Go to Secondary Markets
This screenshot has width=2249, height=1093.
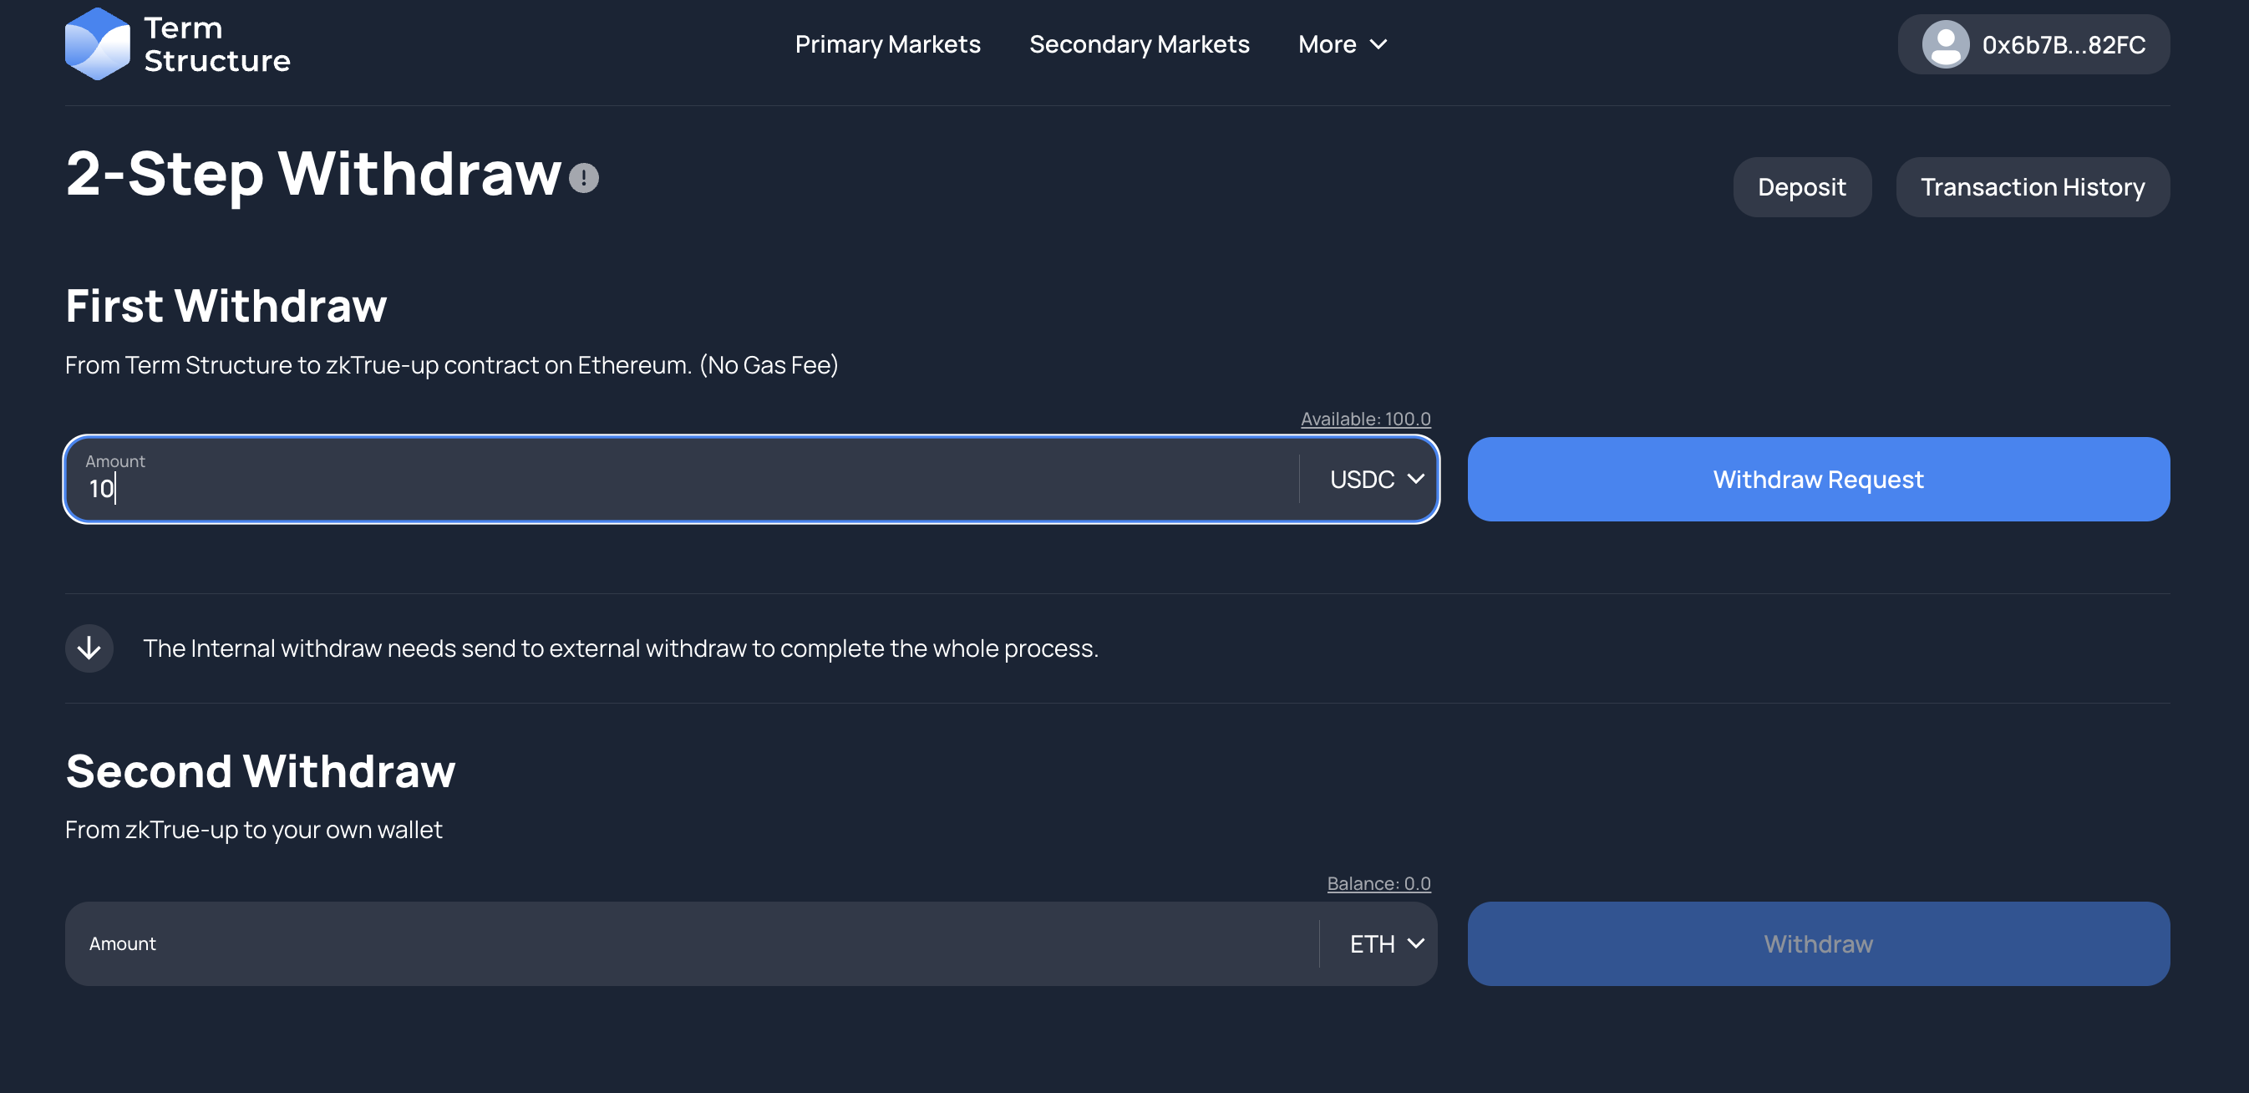[1139, 44]
